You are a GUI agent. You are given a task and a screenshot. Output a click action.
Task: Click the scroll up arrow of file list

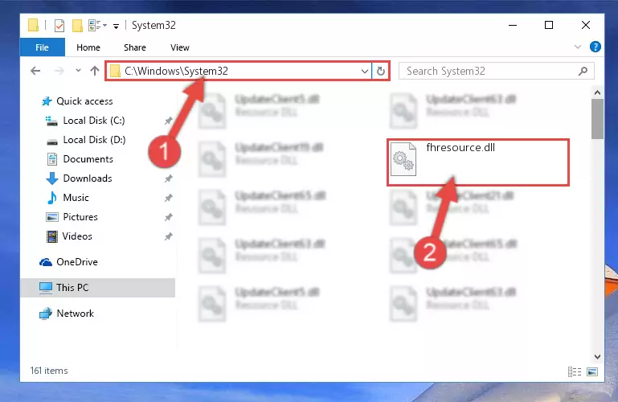click(597, 93)
